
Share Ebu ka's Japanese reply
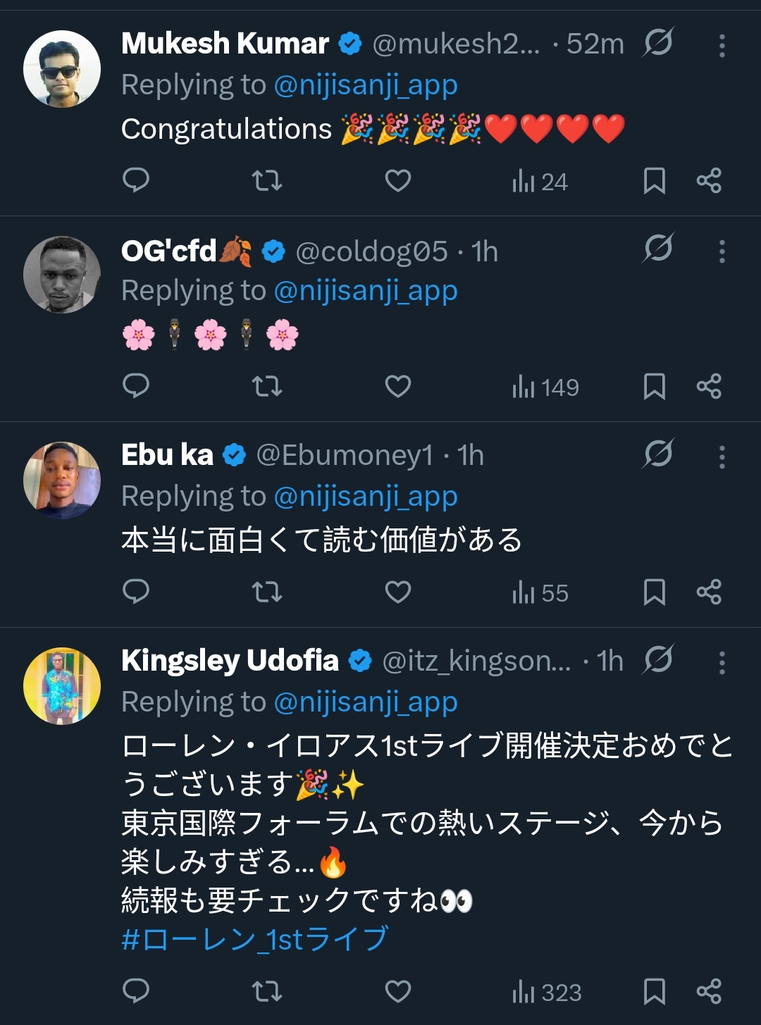[709, 592]
